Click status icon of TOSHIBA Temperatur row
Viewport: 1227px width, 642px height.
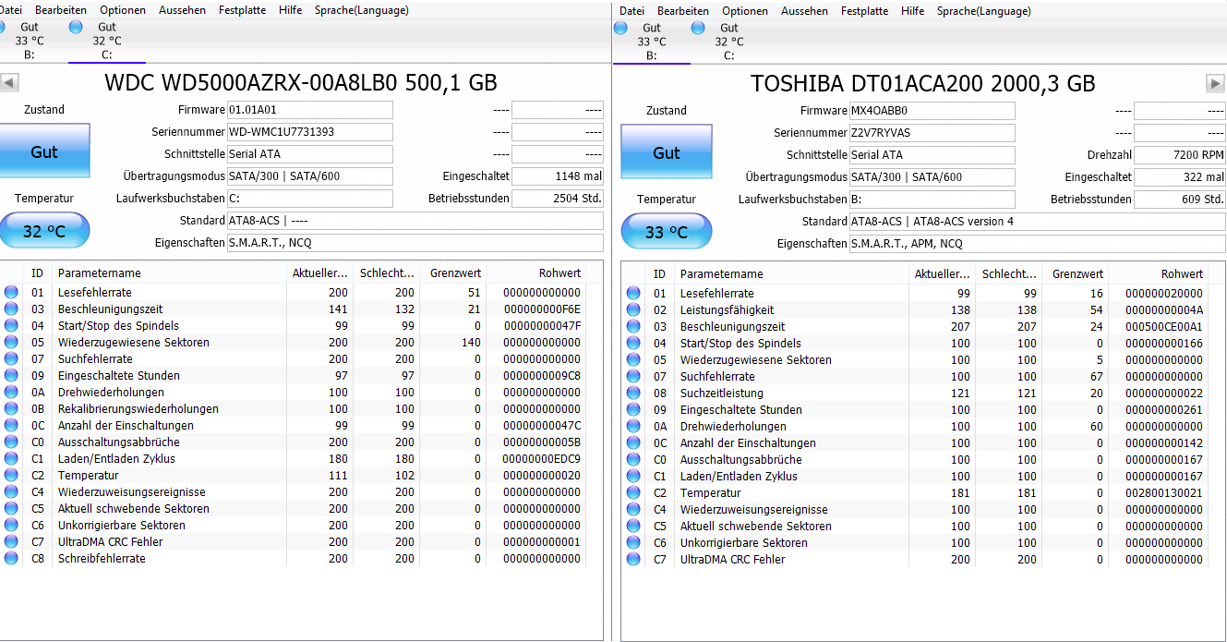click(x=633, y=492)
